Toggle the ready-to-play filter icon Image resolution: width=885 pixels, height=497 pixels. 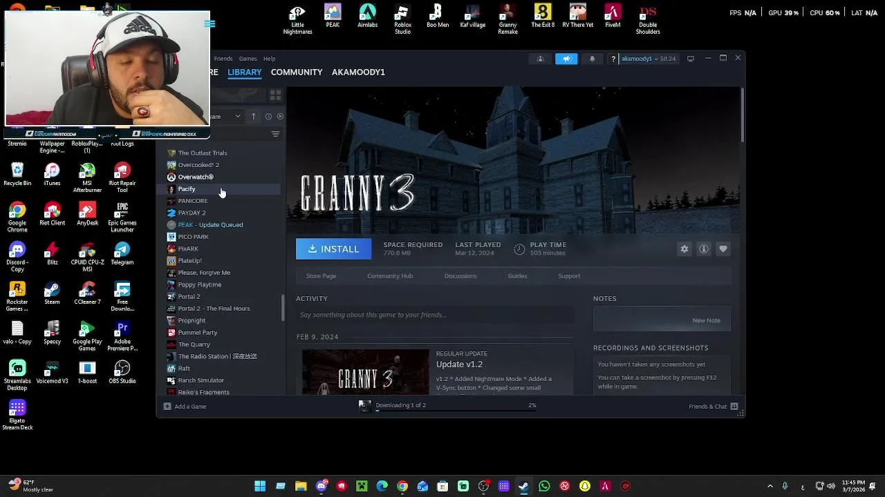pyautogui.click(x=280, y=117)
